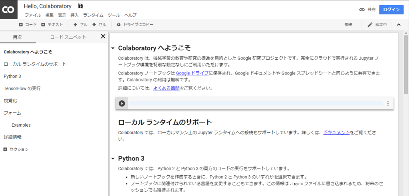This screenshot has width=409, height=196.
Task: Open the 編集 menu
Action: (50, 15)
